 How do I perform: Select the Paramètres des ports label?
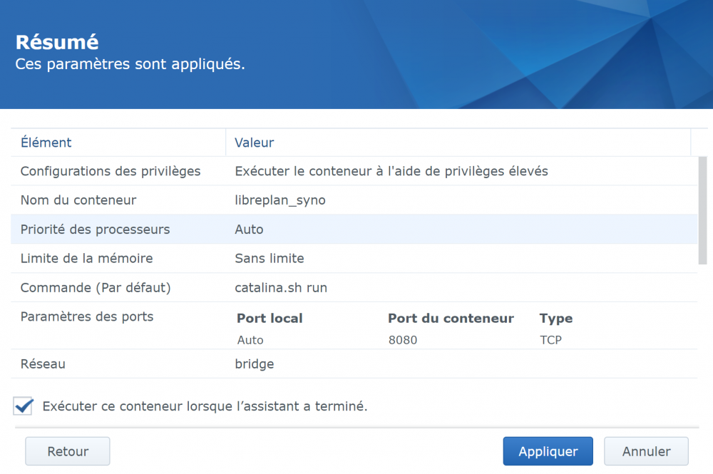click(87, 316)
